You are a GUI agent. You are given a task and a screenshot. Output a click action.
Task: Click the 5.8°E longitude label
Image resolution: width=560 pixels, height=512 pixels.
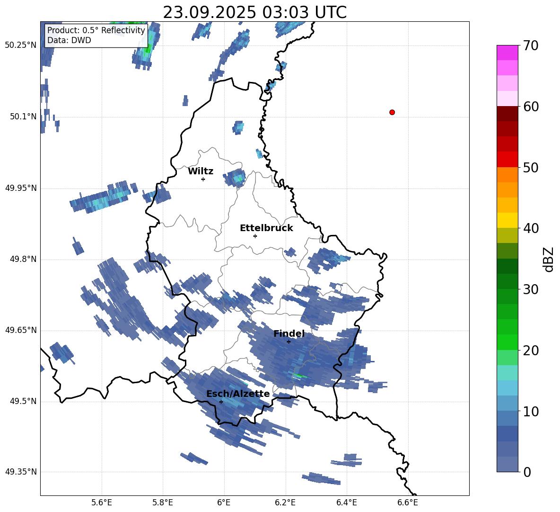163,503
